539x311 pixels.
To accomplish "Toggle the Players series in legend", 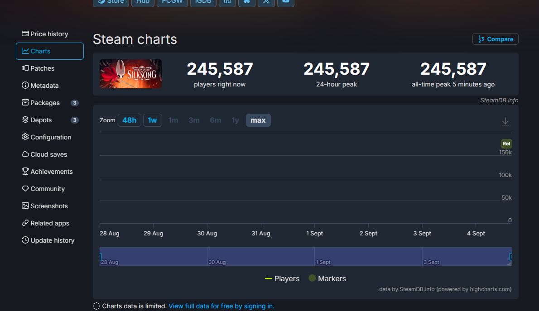I will pyautogui.click(x=282, y=279).
